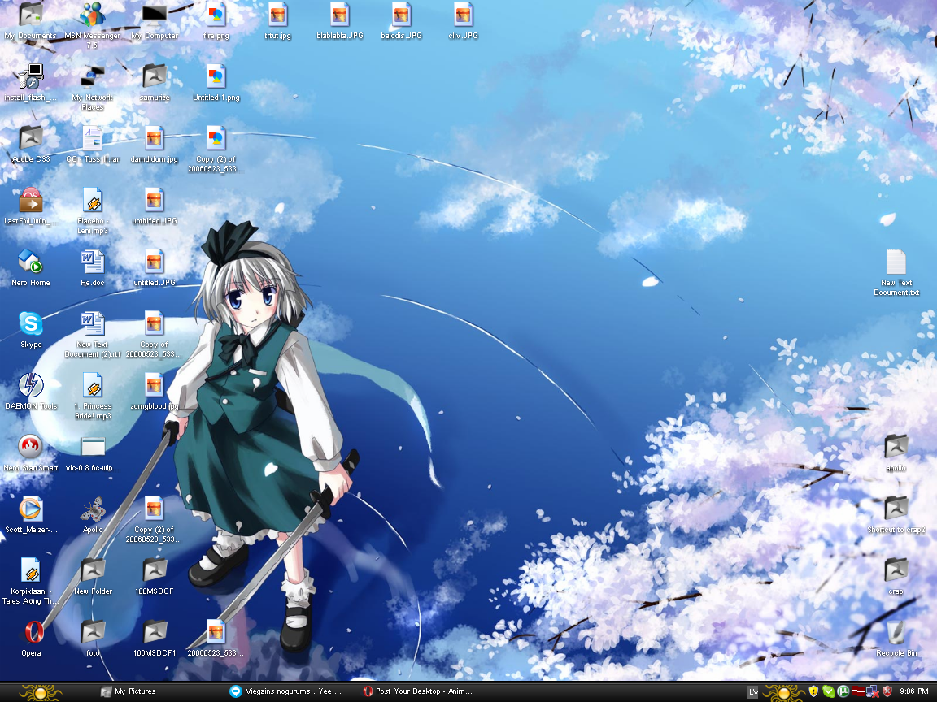Select the blablabla.JPG image file

point(339,21)
